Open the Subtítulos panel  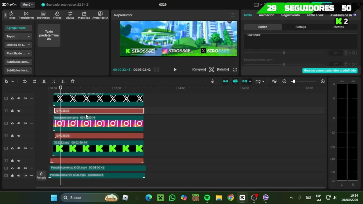[43, 15]
